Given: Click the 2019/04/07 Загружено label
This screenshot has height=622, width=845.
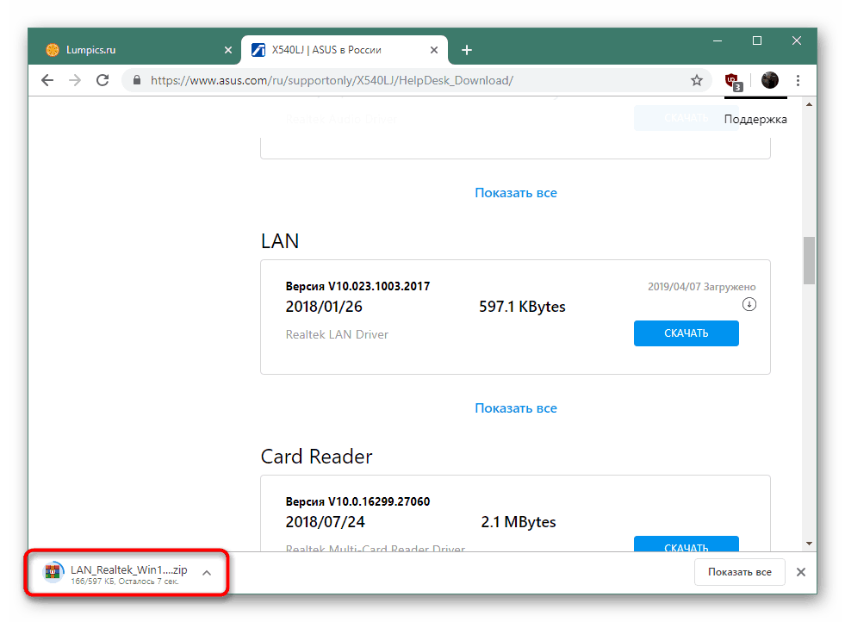Looking at the screenshot, I should (702, 287).
